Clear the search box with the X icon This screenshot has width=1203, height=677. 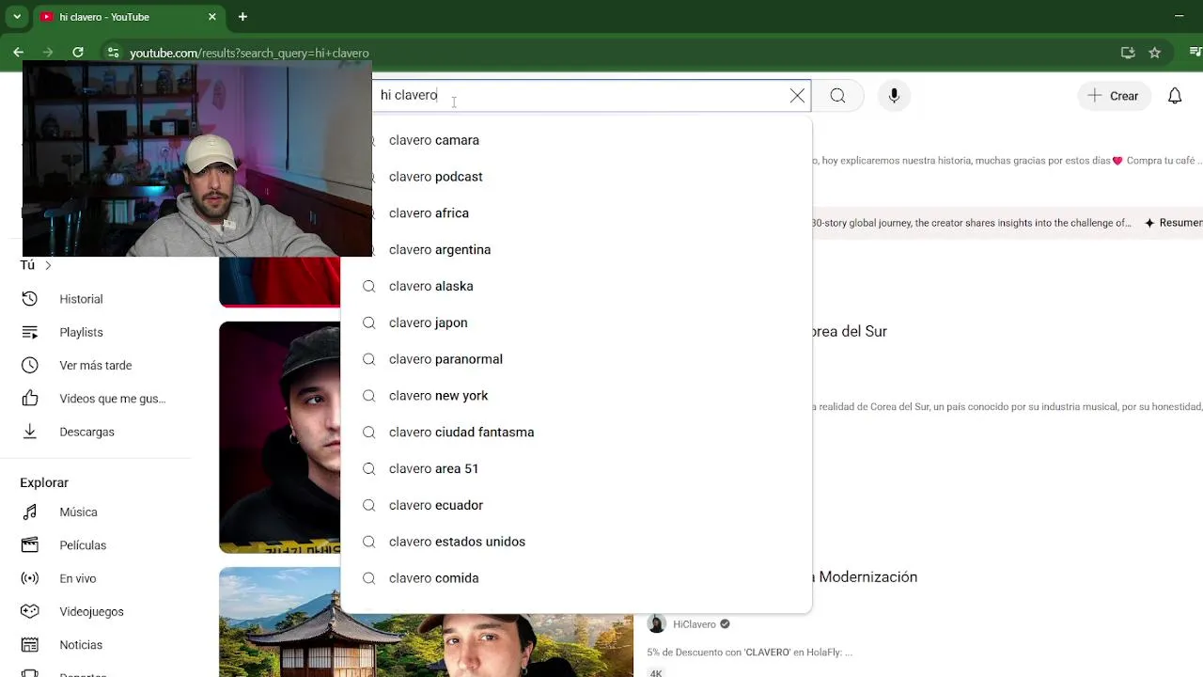tap(797, 96)
